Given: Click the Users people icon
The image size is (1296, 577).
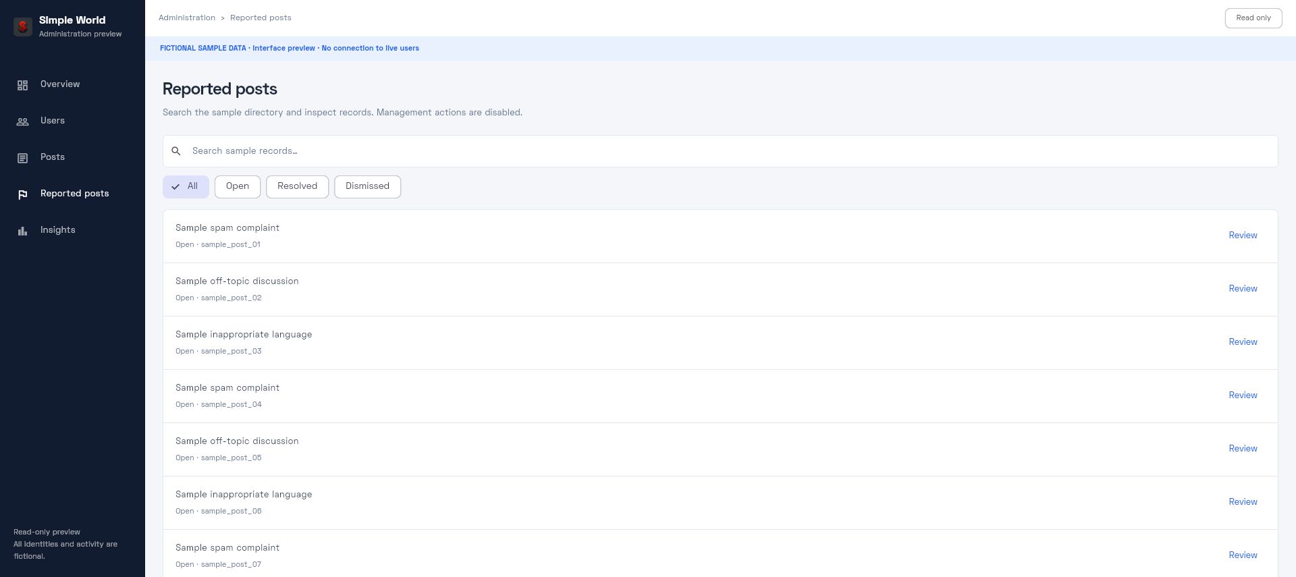Looking at the screenshot, I should coord(22,121).
